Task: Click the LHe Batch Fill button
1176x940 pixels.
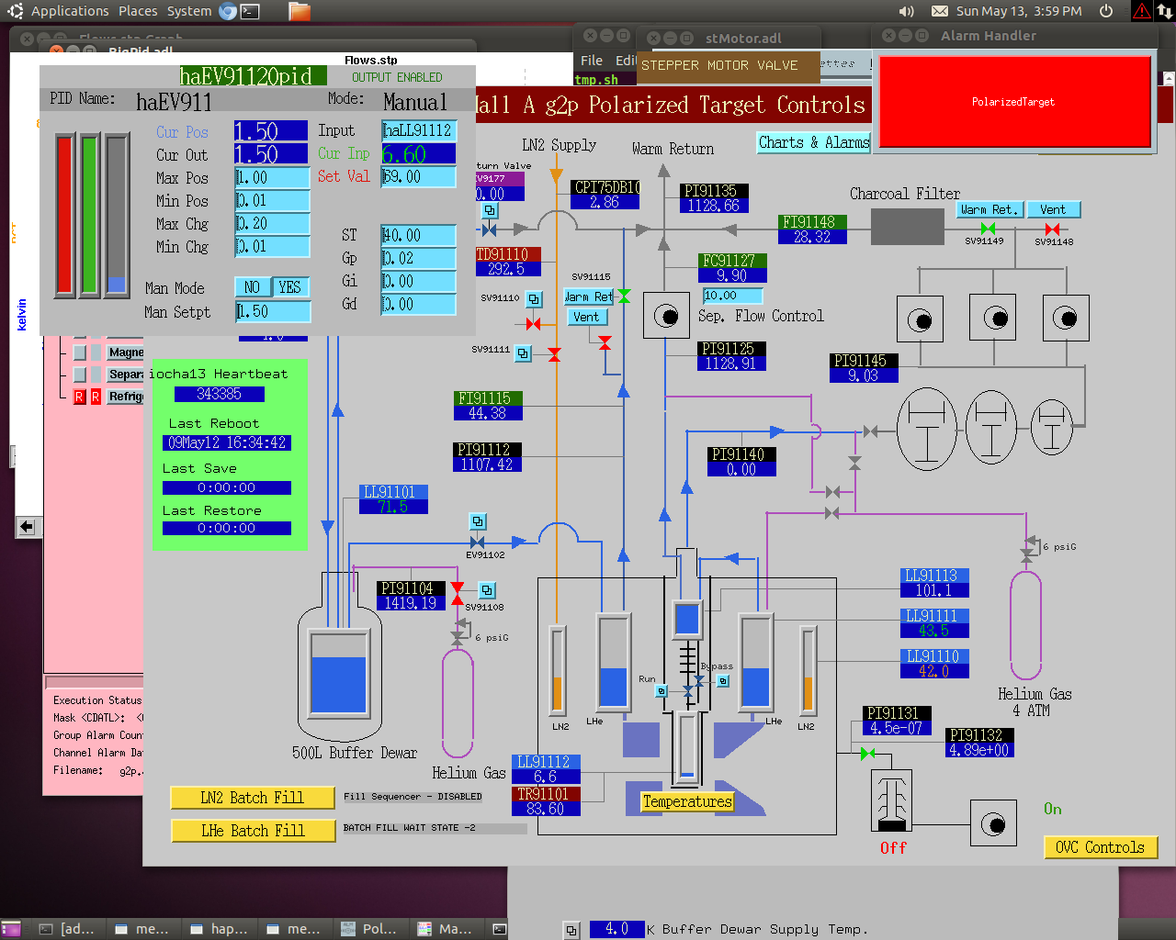Action: [253, 831]
